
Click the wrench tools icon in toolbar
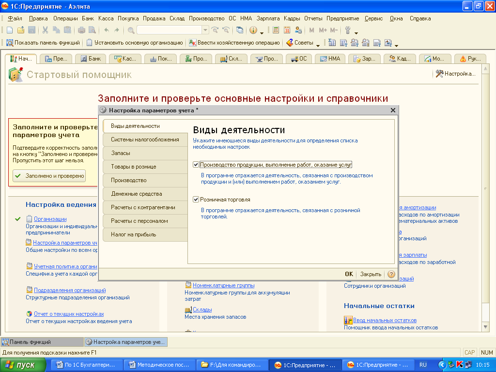(x=348, y=30)
